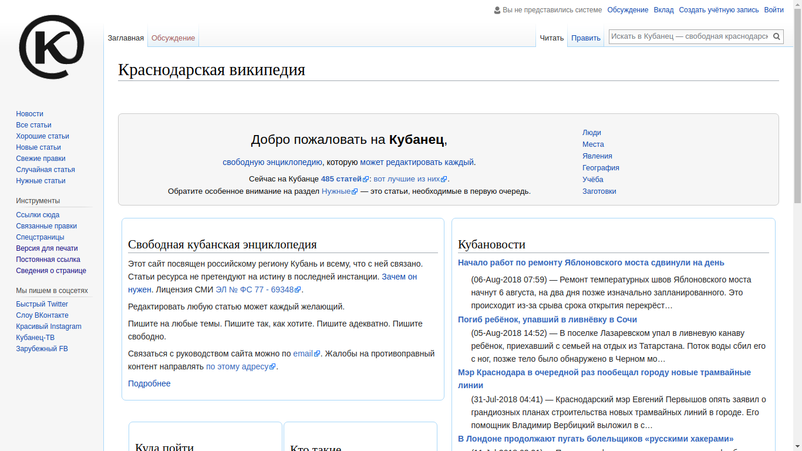Screen dimensions: 802x451
Task: Open Слоу ВКонтакте link
Action: [42, 315]
